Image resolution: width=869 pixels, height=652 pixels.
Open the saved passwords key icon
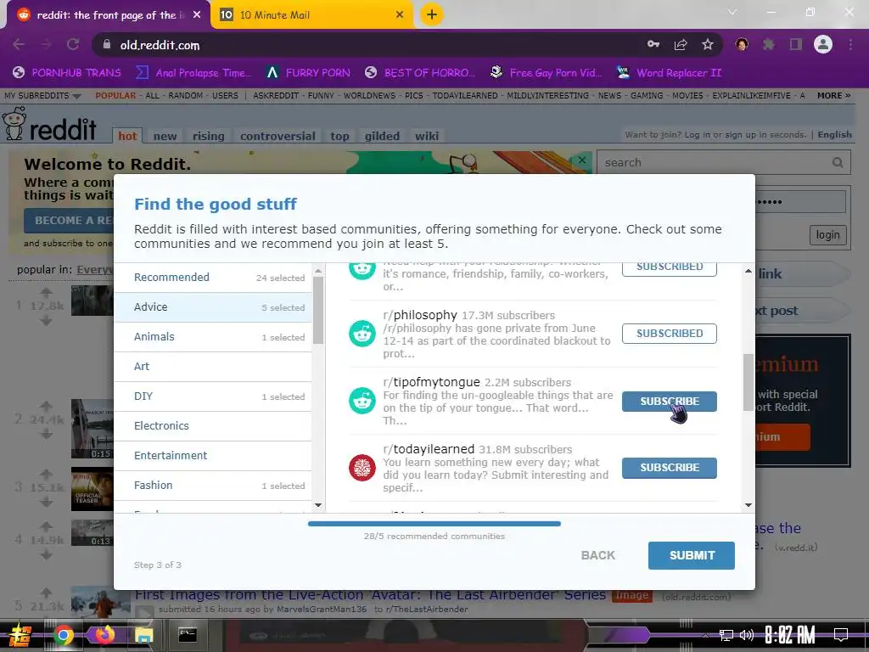pyautogui.click(x=653, y=44)
